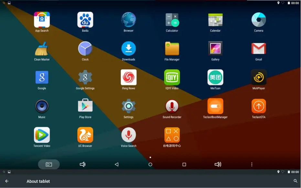Screen dimensions: 301x188
Task: Open the App Search app
Action: tap(42, 20)
